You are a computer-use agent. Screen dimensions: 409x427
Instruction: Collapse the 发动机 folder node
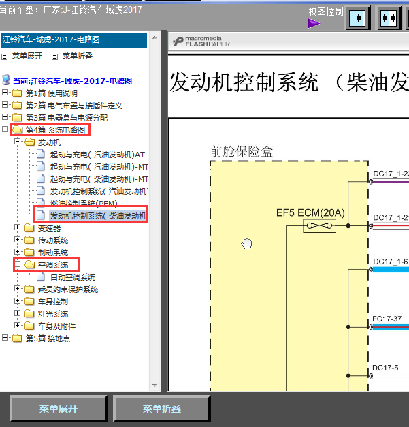(18, 142)
